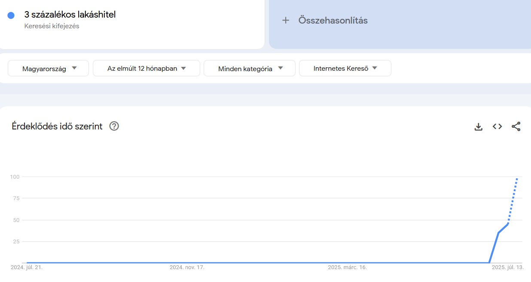The height and width of the screenshot is (282, 531).
Task: Click the "2024. nov. 17." axis label
Action: [187, 267]
